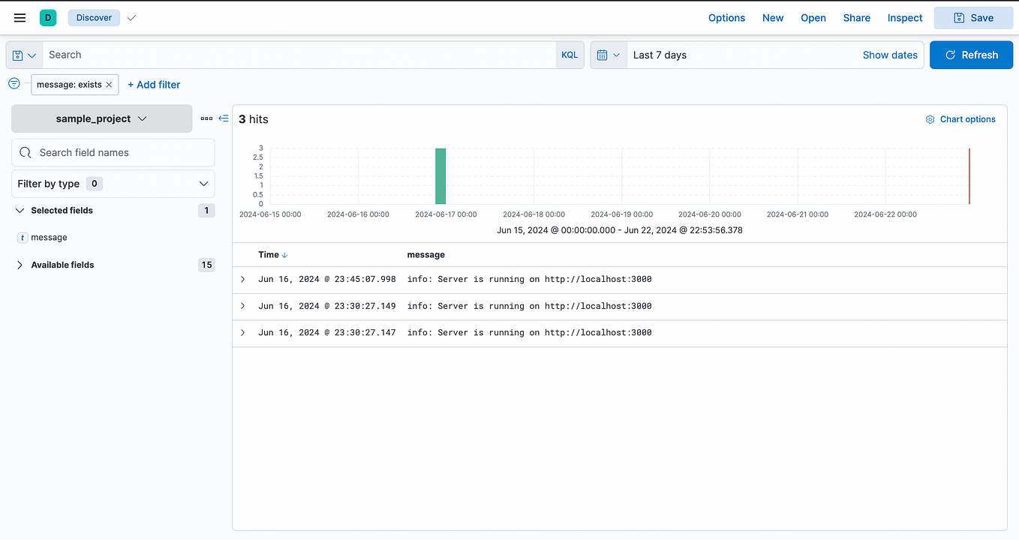Image resolution: width=1019 pixels, height=540 pixels.
Task: Click the field settings icon beside sample_project
Action: tap(205, 118)
